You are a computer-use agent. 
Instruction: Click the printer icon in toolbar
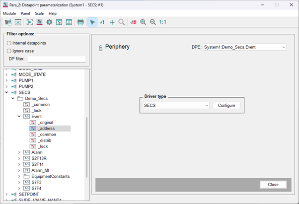click(x=80, y=22)
